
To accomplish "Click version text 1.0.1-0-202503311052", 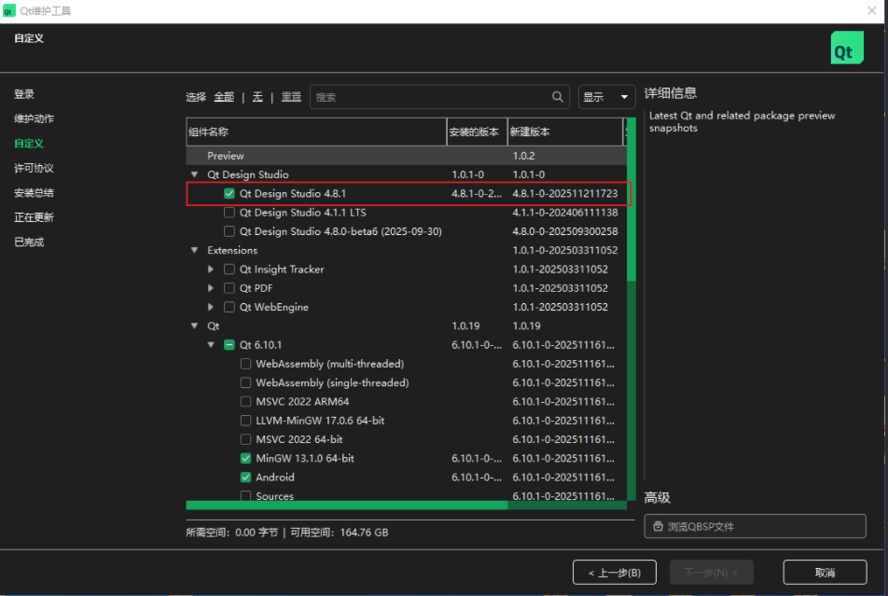I will [x=565, y=250].
